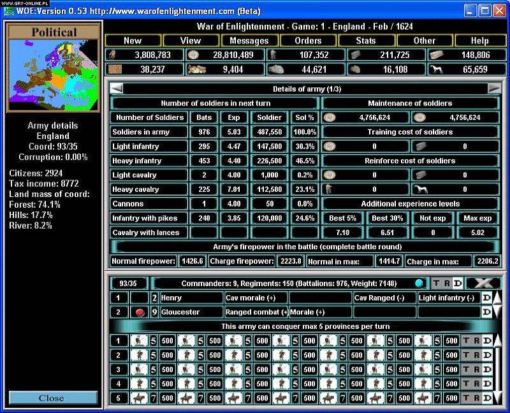Image resolution: width=510 pixels, height=413 pixels.
Task: Click the horses resource icon
Action: tap(437, 69)
